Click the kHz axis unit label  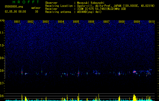click(2, 20)
